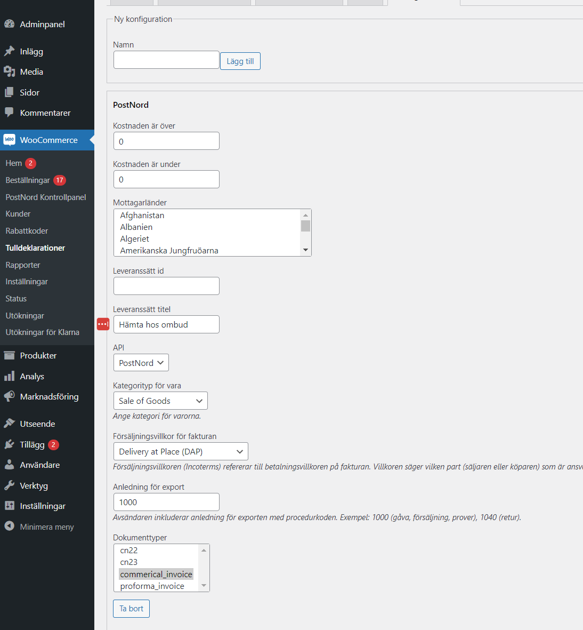The image size is (583, 630).
Task: Open the API PostNord dropdown
Action: click(x=141, y=363)
